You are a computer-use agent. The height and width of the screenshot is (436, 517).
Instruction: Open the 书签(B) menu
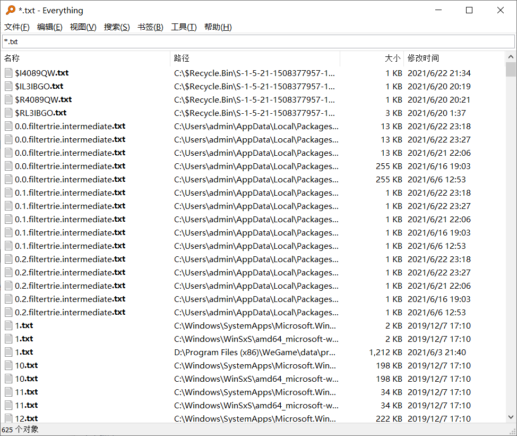150,27
